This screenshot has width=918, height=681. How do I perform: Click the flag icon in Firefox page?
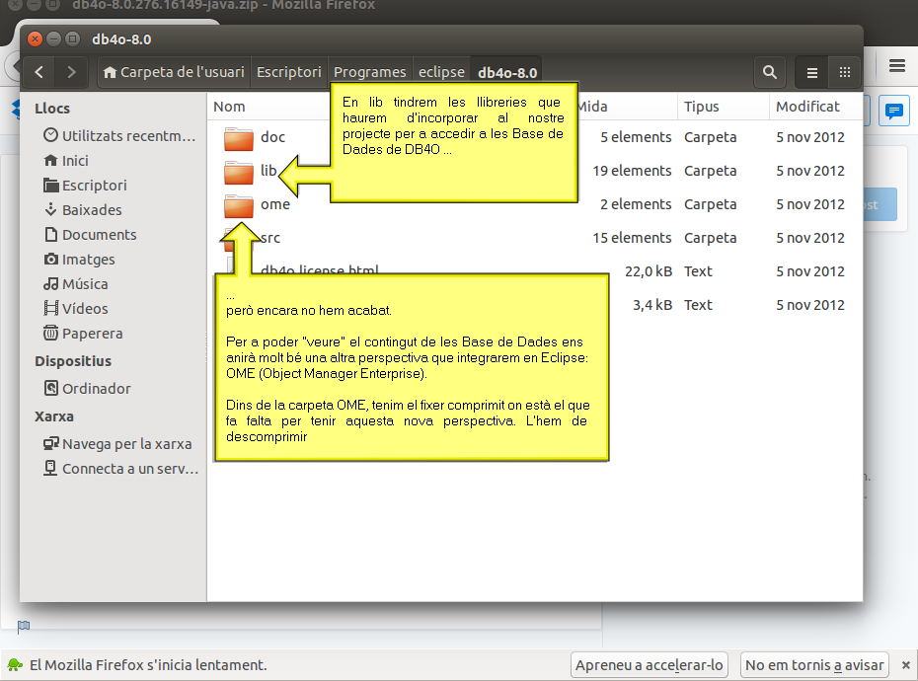point(24,627)
